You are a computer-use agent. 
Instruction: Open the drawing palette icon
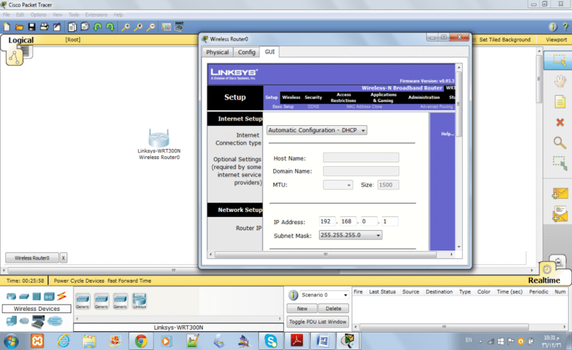click(166, 27)
